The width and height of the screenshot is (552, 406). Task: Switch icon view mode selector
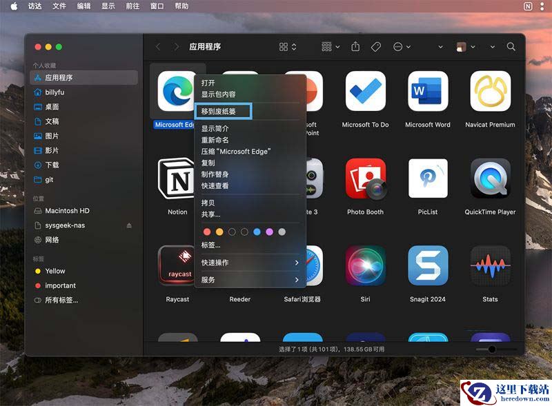pyautogui.click(x=288, y=47)
